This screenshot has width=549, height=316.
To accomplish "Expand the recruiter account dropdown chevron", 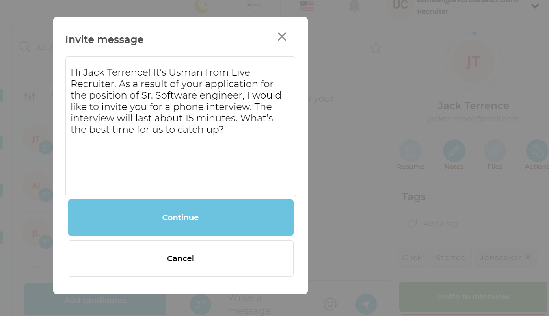I will pyautogui.click(x=535, y=6).
